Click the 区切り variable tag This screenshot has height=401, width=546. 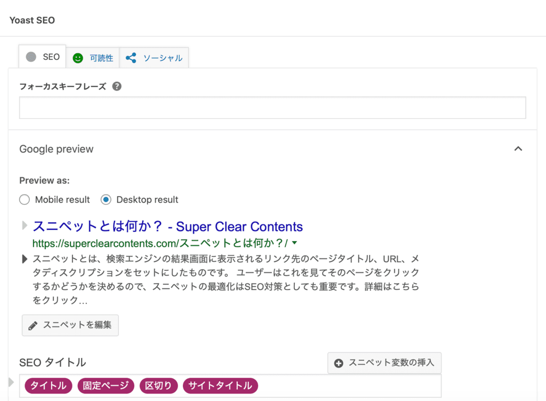click(158, 386)
